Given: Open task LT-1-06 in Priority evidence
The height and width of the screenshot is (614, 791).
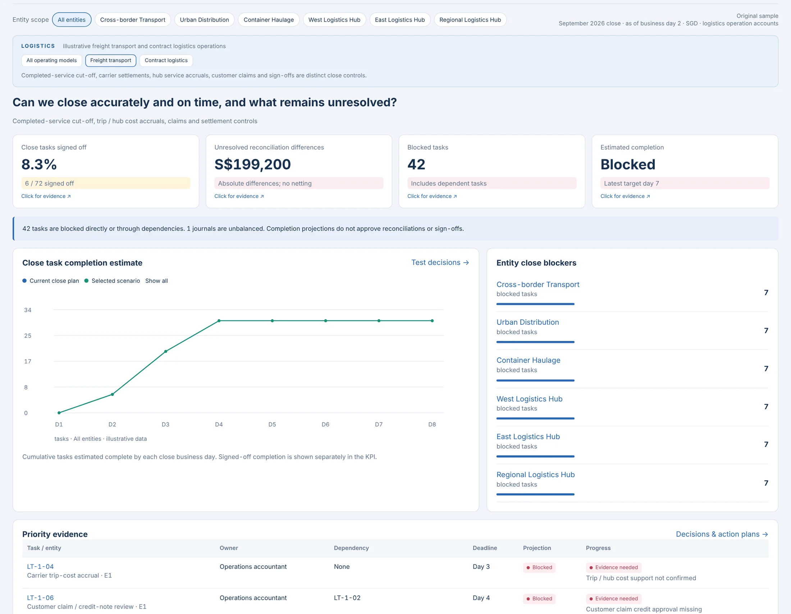Looking at the screenshot, I should pyautogui.click(x=40, y=598).
